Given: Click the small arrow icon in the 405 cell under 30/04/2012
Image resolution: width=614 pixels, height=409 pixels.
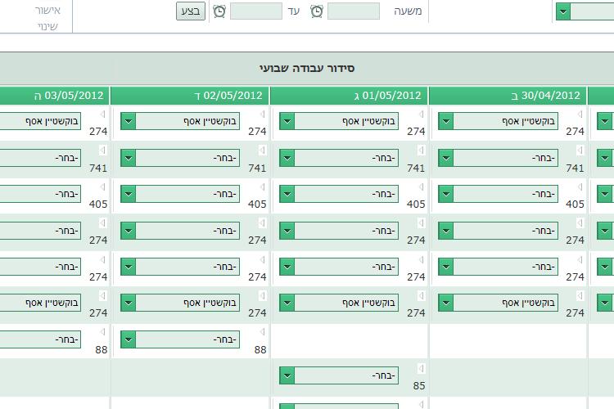Looking at the screenshot, I should (580, 187).
